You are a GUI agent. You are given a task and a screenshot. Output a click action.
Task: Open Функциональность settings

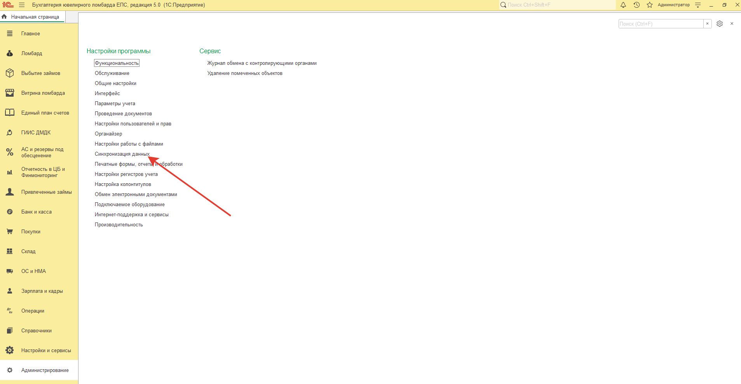(x=117, y=63)
